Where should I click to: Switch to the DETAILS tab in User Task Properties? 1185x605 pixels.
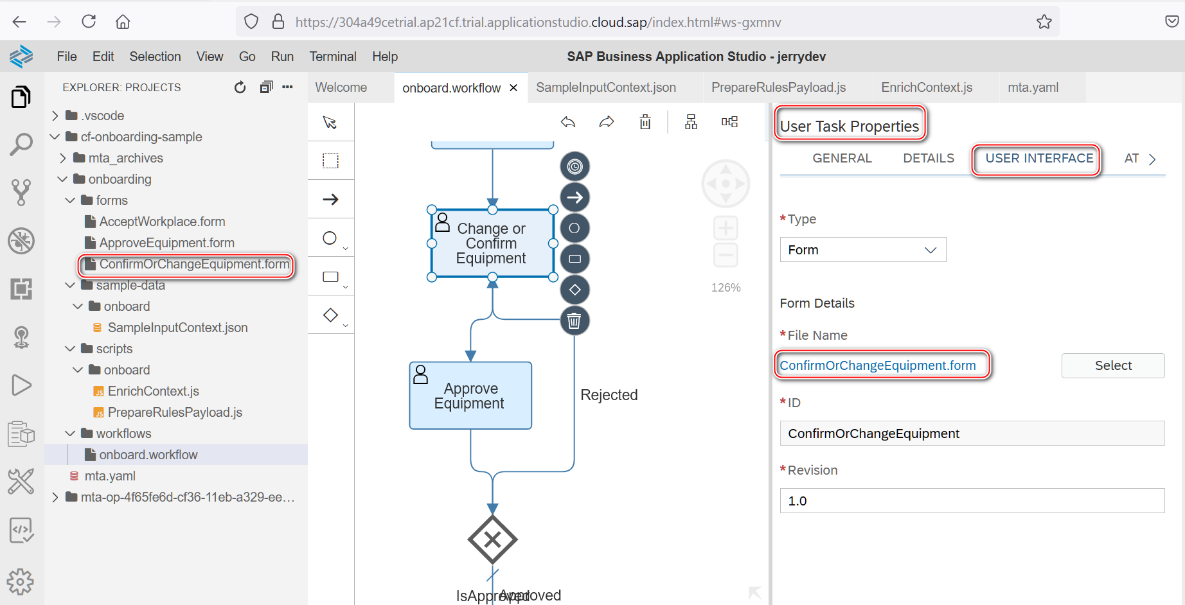click(928, 158)
